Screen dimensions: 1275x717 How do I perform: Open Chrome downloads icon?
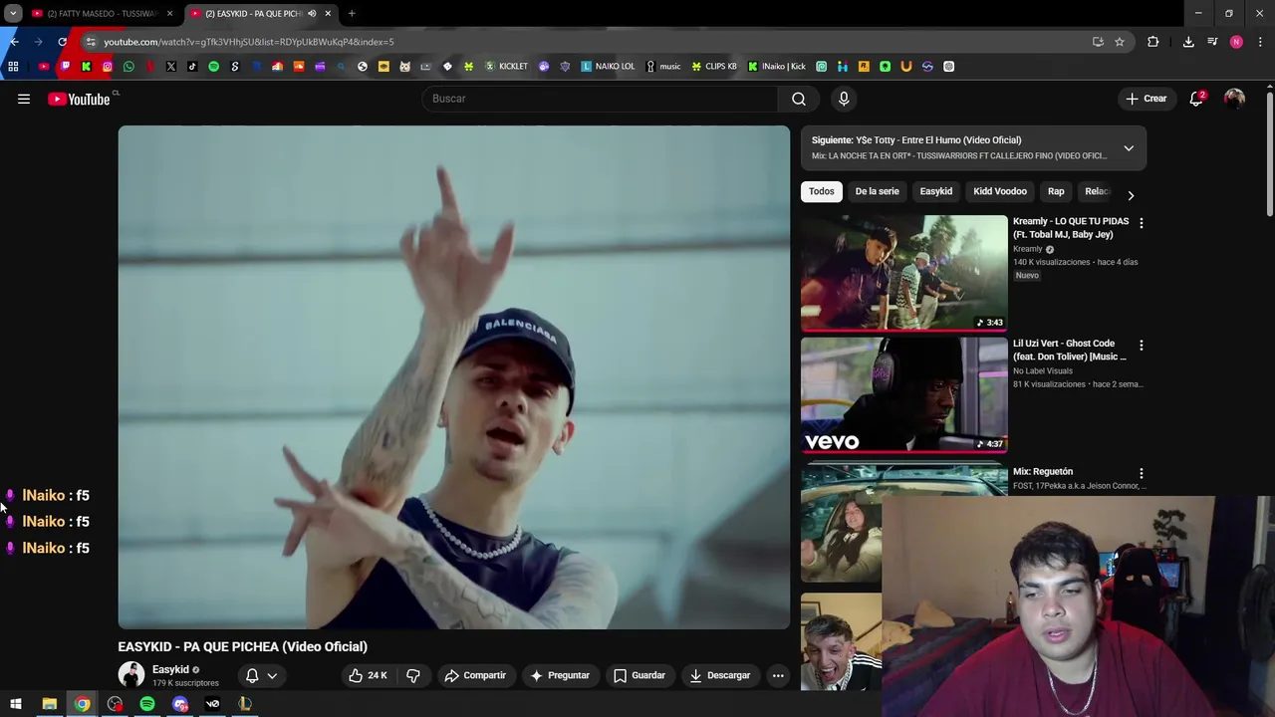(x=1188, y=42)
